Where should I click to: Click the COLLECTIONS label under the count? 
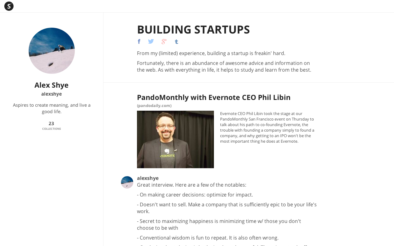pos(51,129)
